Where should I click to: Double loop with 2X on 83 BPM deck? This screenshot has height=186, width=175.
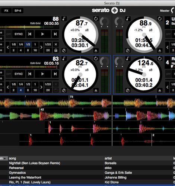(48, 90)
